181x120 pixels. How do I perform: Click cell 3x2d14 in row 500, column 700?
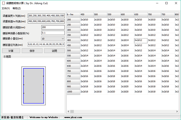point(154,51)
